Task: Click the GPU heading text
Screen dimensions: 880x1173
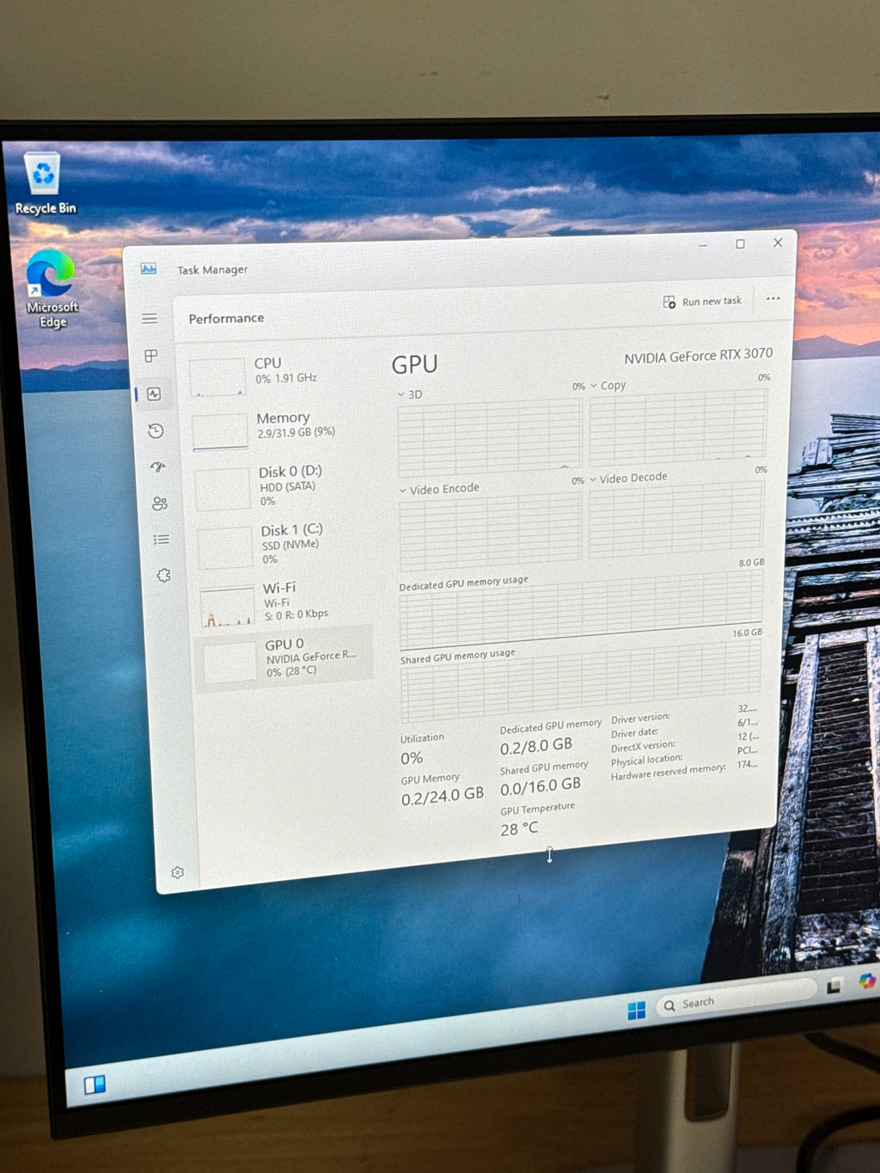Action: tap(414, 364)
